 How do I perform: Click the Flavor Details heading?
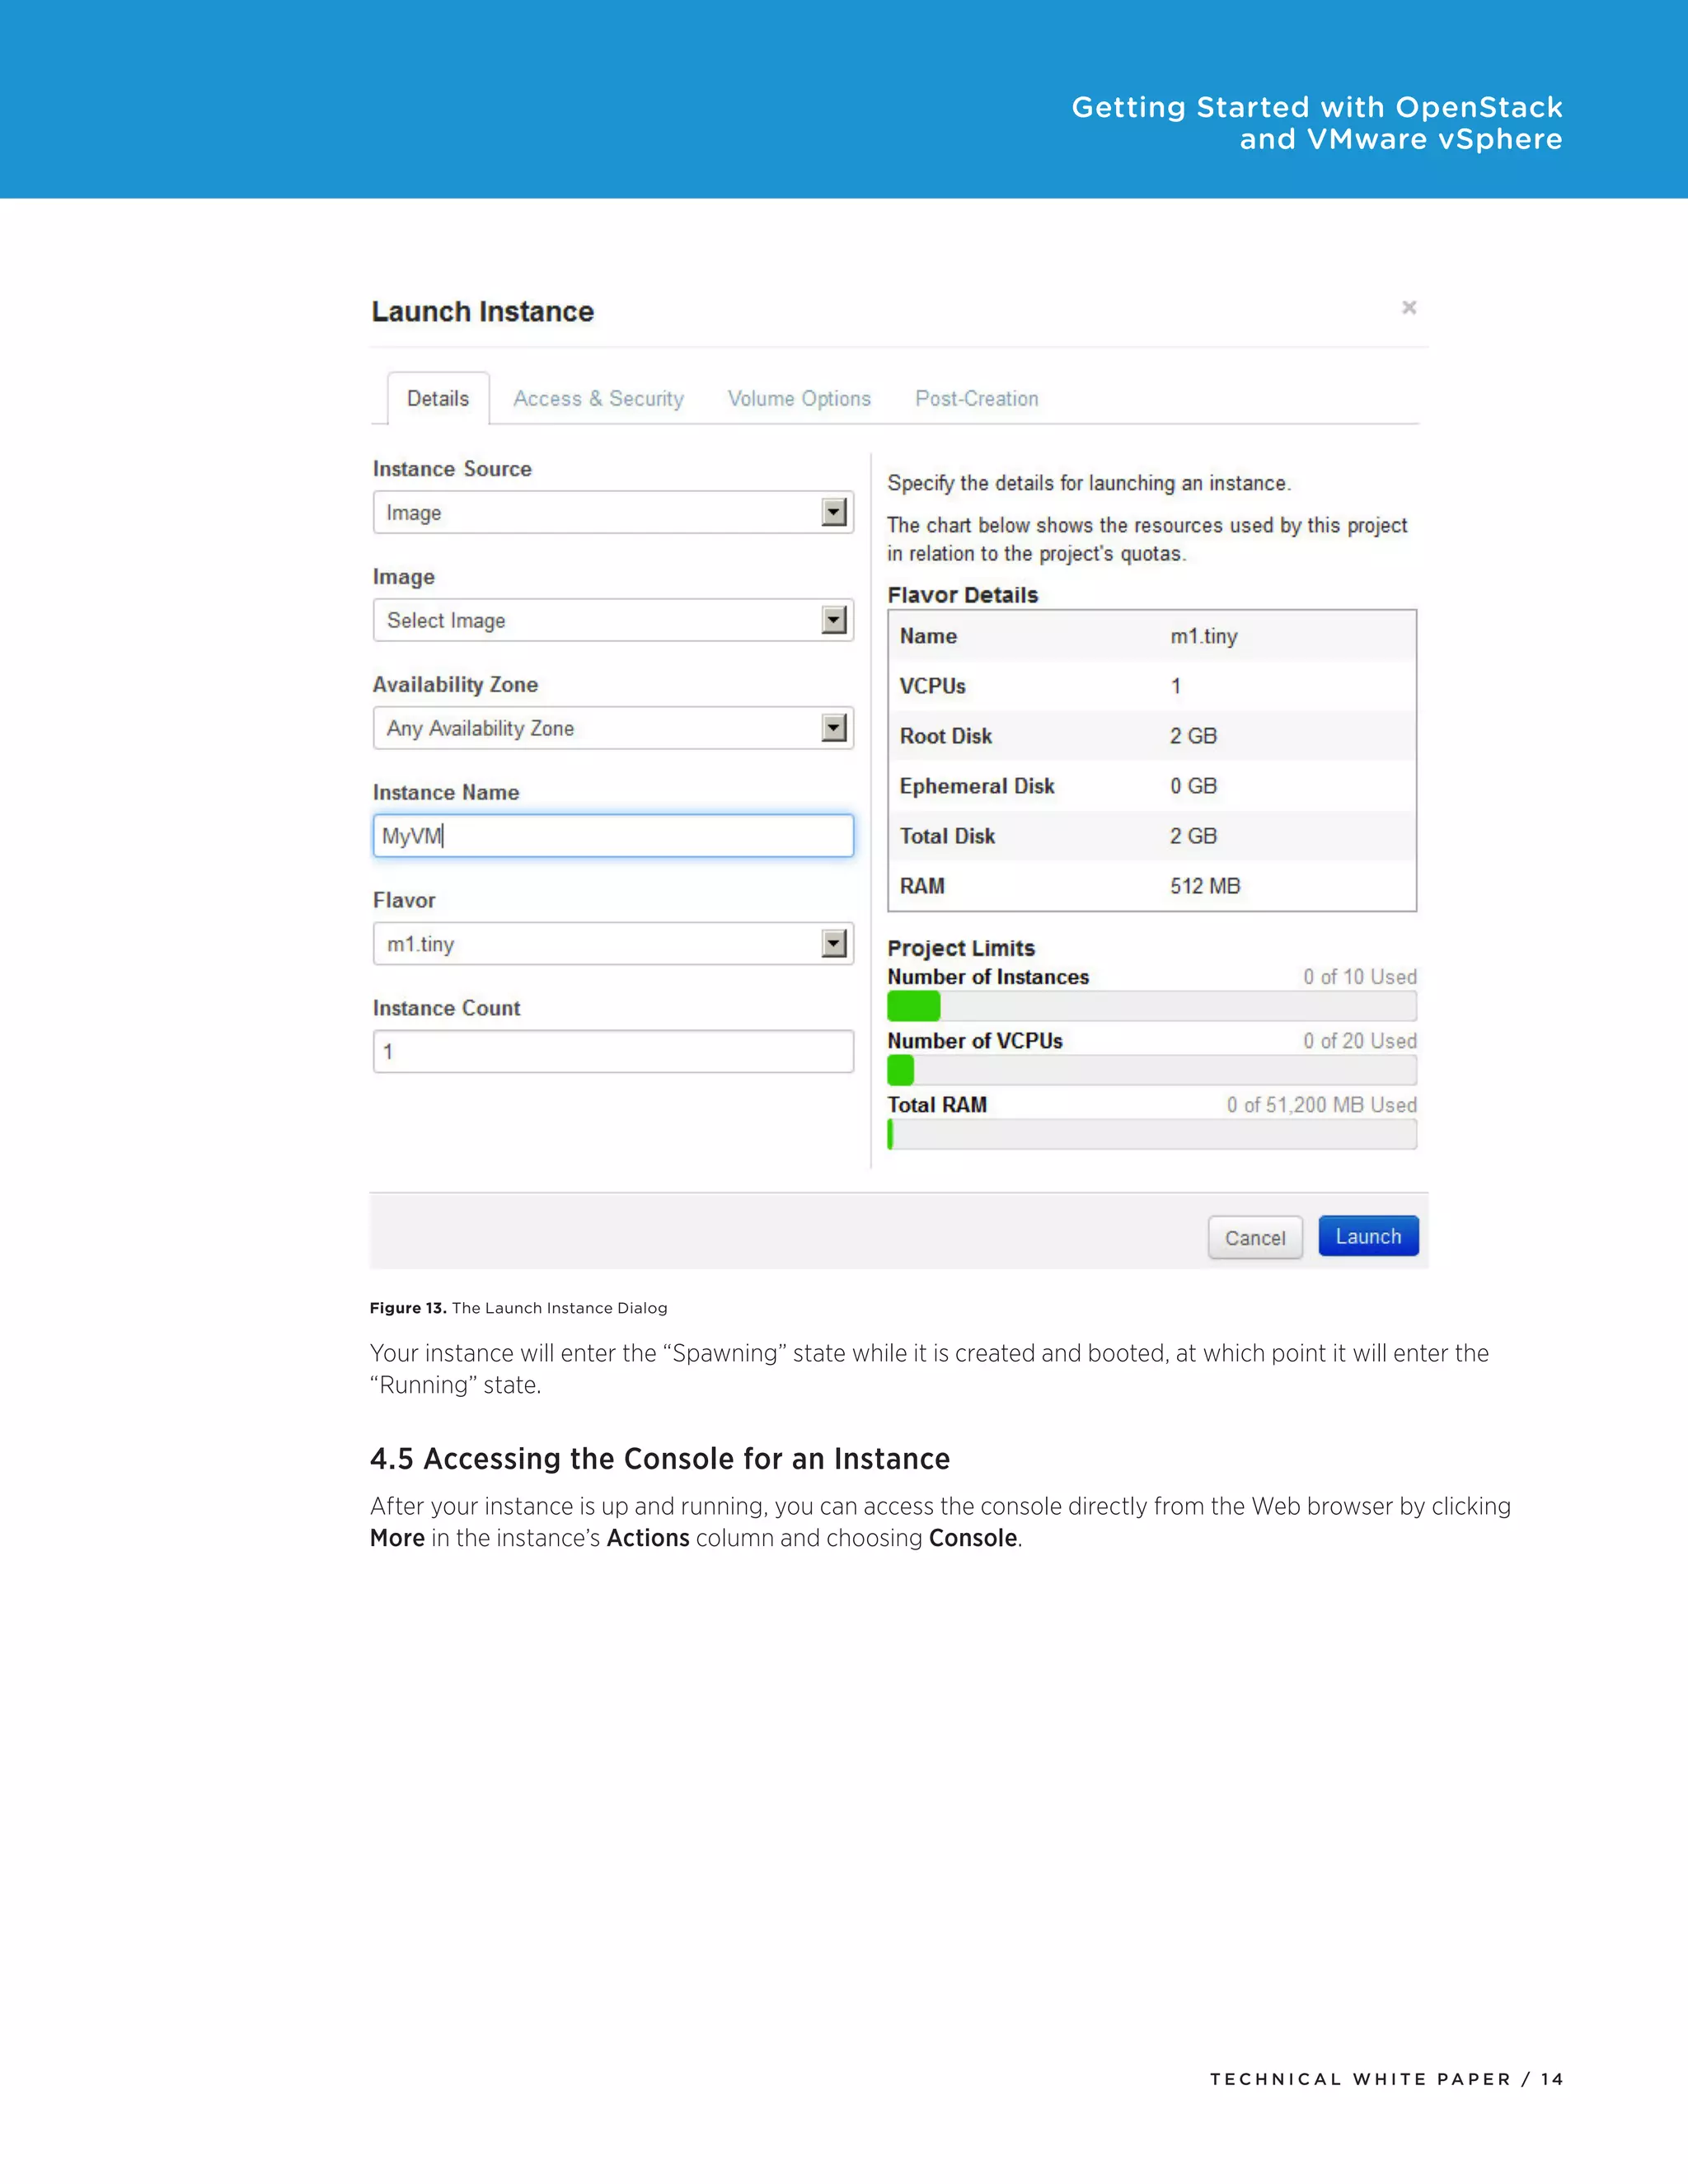963,595
